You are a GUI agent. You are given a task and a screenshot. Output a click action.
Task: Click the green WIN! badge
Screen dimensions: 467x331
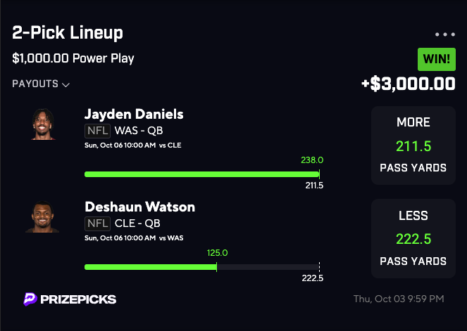(x=437, y=59)
